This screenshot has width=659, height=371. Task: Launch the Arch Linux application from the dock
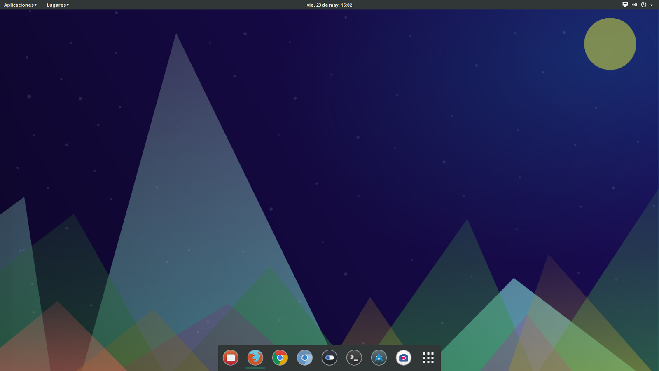[x=379, y=358]
